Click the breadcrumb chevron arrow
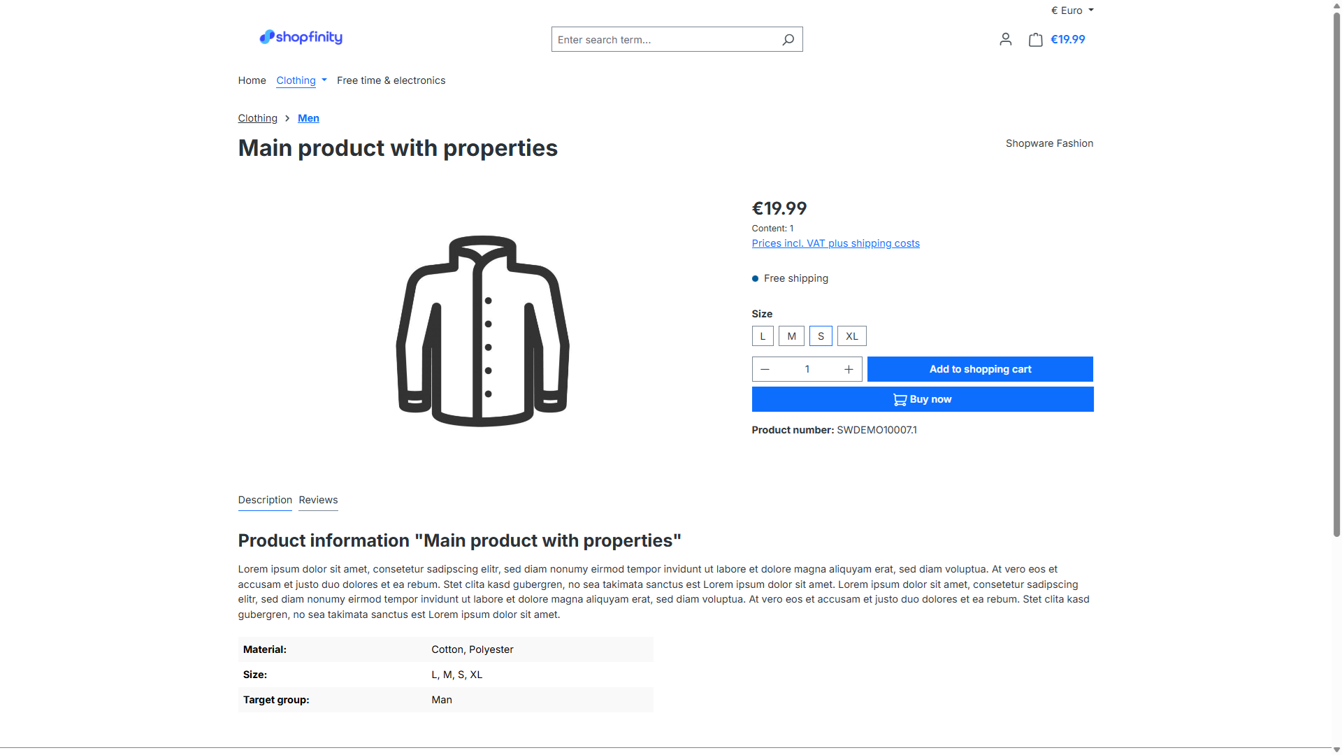The width and height of the screenshot is (1342, 755). click(287, 119)
